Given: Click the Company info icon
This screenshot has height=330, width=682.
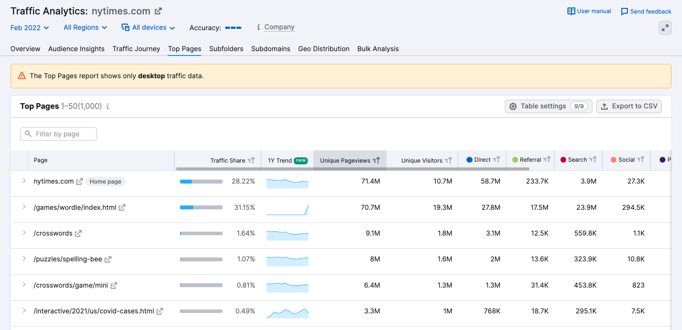Looking at the screenshot, I should coord(258,27).
